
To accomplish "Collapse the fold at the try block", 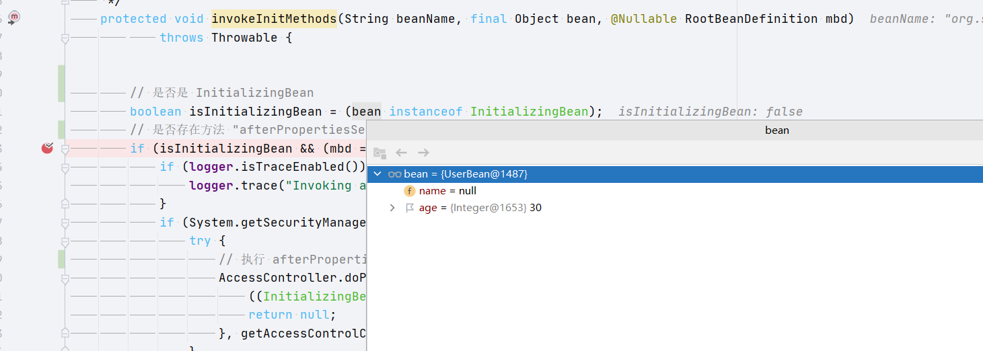I will click(65, 241).
